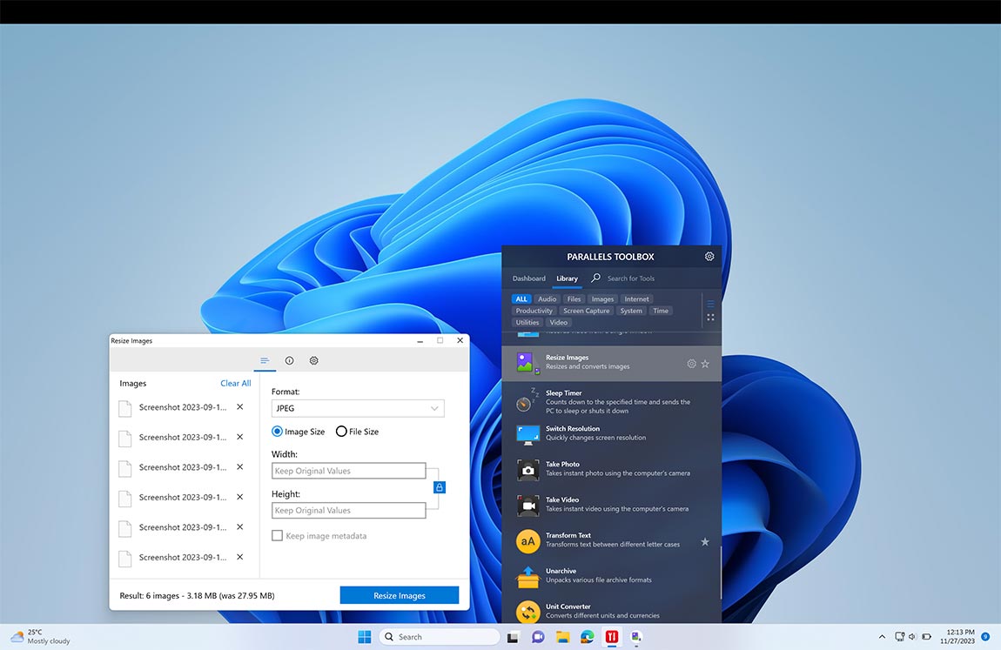Expand hidden system tray icons
1001x650 pixels.
[881, 636]
